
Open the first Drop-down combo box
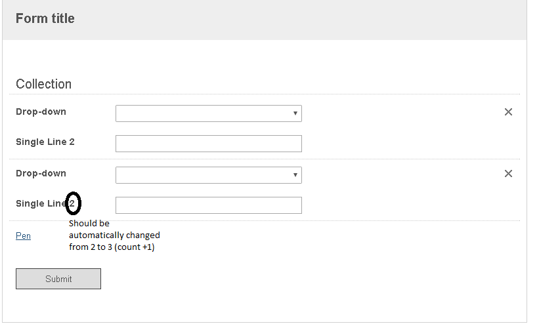coord(208,113)
